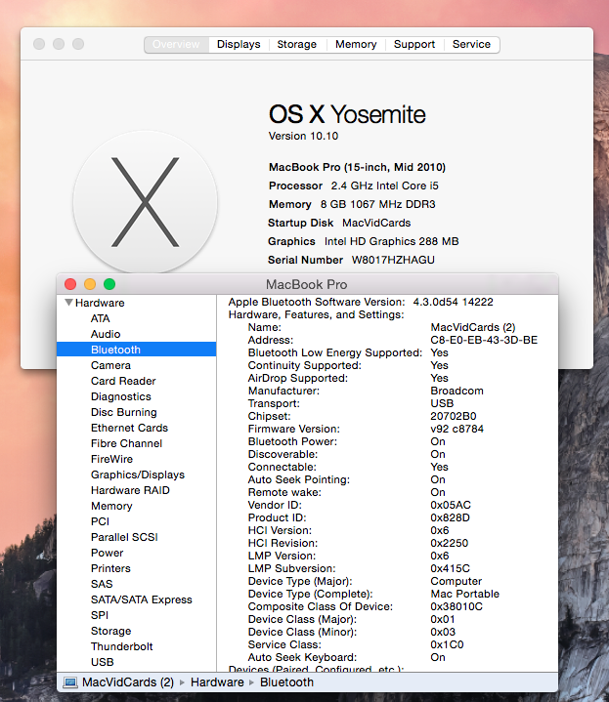The width and height of the screenshot is (609, 702).
Task: Select the Overview tab
Action: click(176, 44)
